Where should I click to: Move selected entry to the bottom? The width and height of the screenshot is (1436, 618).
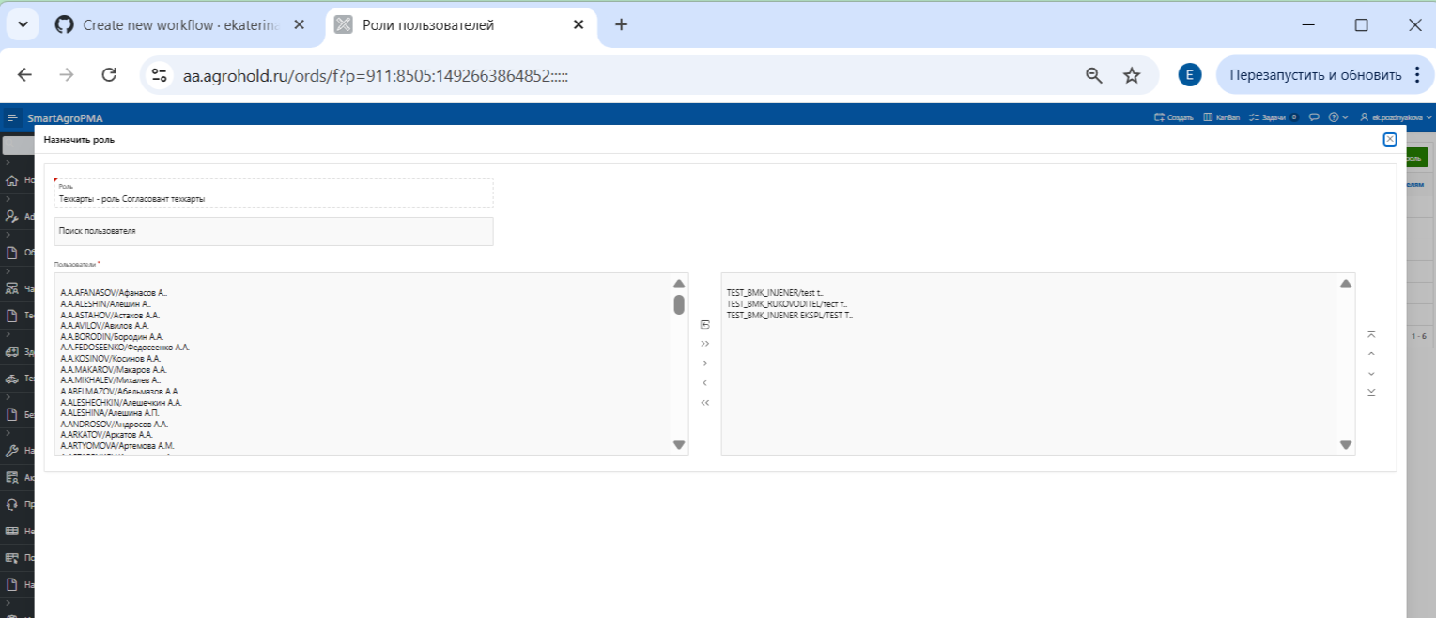tap(1371, 392)
